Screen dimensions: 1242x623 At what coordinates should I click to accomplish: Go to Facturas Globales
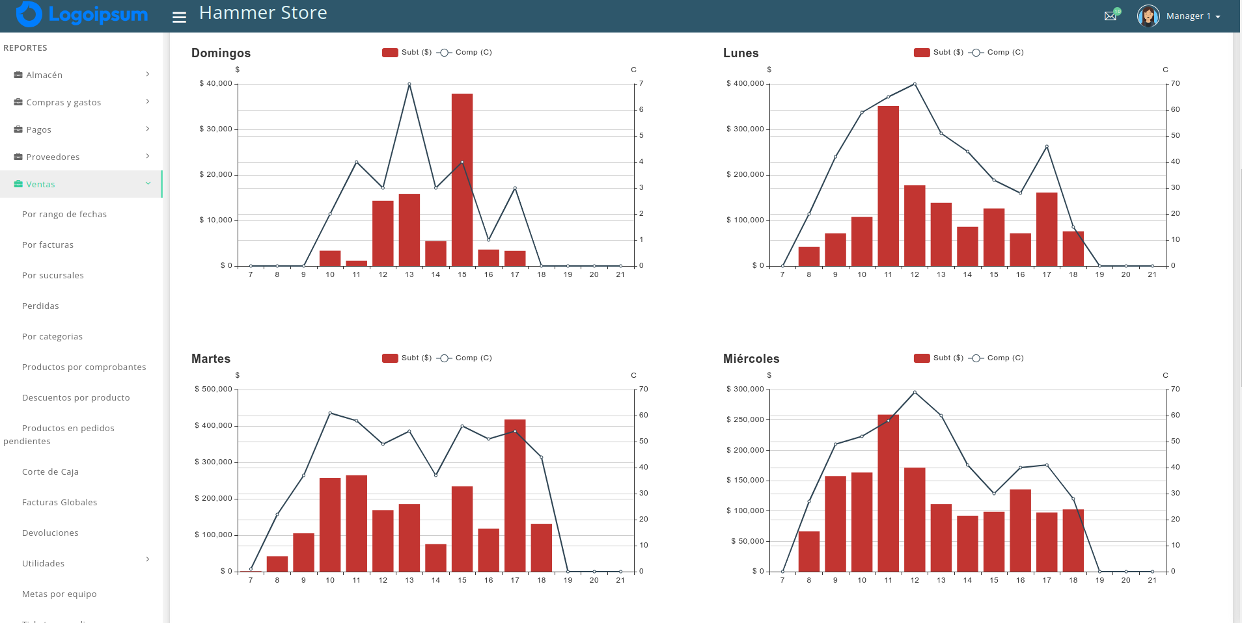(x=59, y=502)
